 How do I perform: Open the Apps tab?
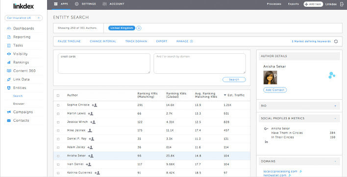61,4
